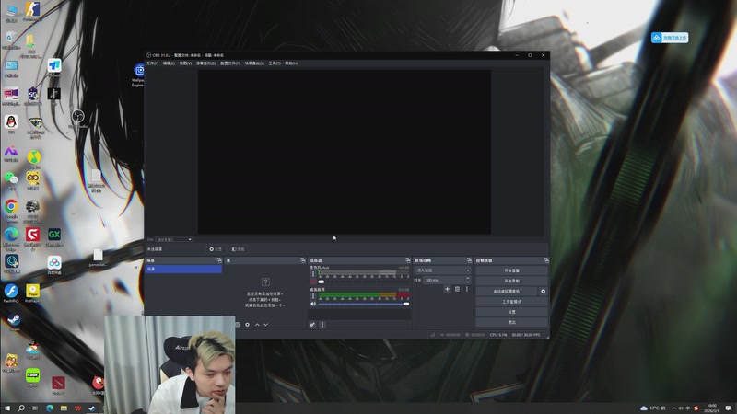
Task: Open Edge from the Windows taskbar
Action: (x=50, y=408)
